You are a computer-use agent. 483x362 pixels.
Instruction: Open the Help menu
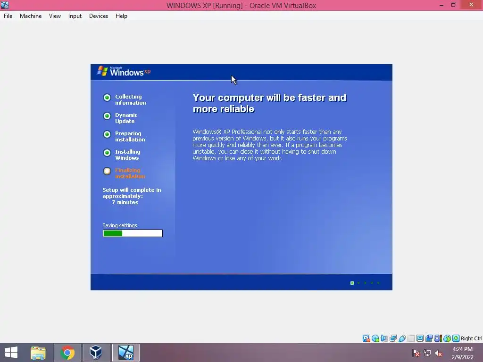[x=121, y=16]
